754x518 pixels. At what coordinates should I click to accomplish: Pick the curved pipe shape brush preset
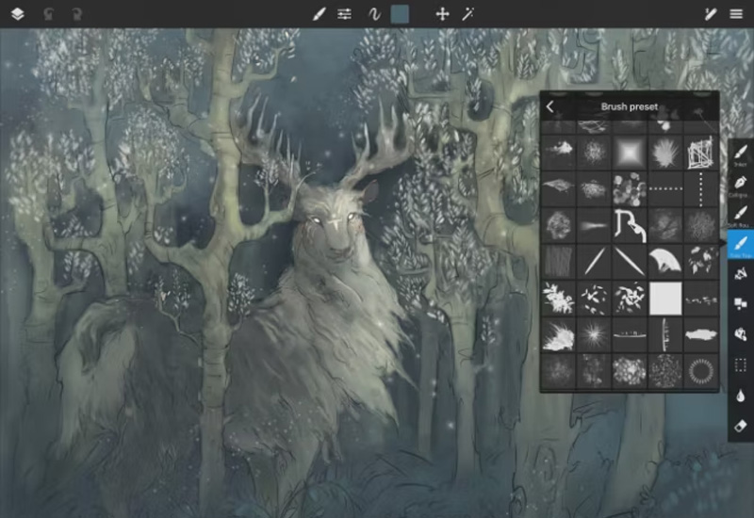[x=630, y=225]
